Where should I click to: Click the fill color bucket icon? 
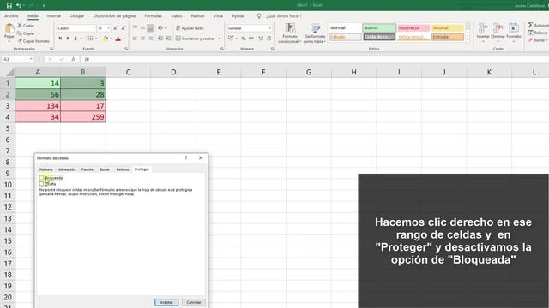click(106, 38)
